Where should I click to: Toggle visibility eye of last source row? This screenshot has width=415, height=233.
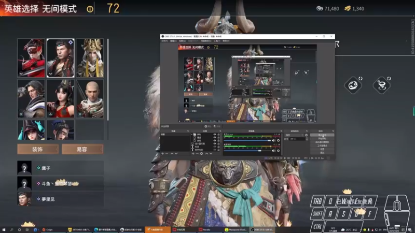click(215, 150)
